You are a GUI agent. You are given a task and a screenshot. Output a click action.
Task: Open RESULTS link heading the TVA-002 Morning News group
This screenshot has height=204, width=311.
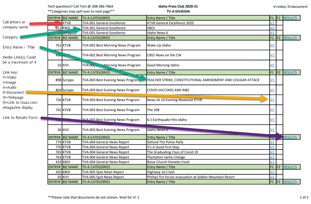290,38
